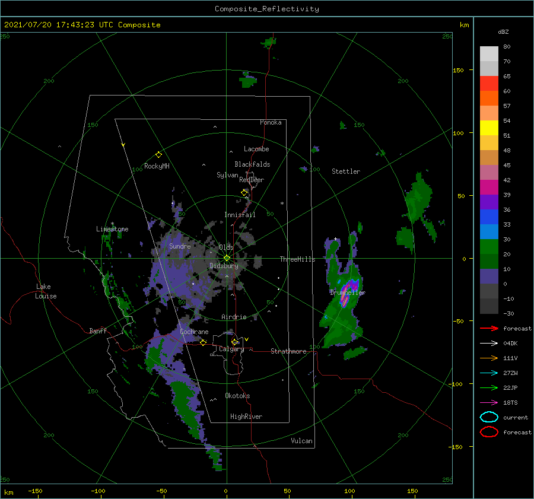This screenshot has width=534, height=499.
Task: Click the RockyMH label
Action: 157,166
